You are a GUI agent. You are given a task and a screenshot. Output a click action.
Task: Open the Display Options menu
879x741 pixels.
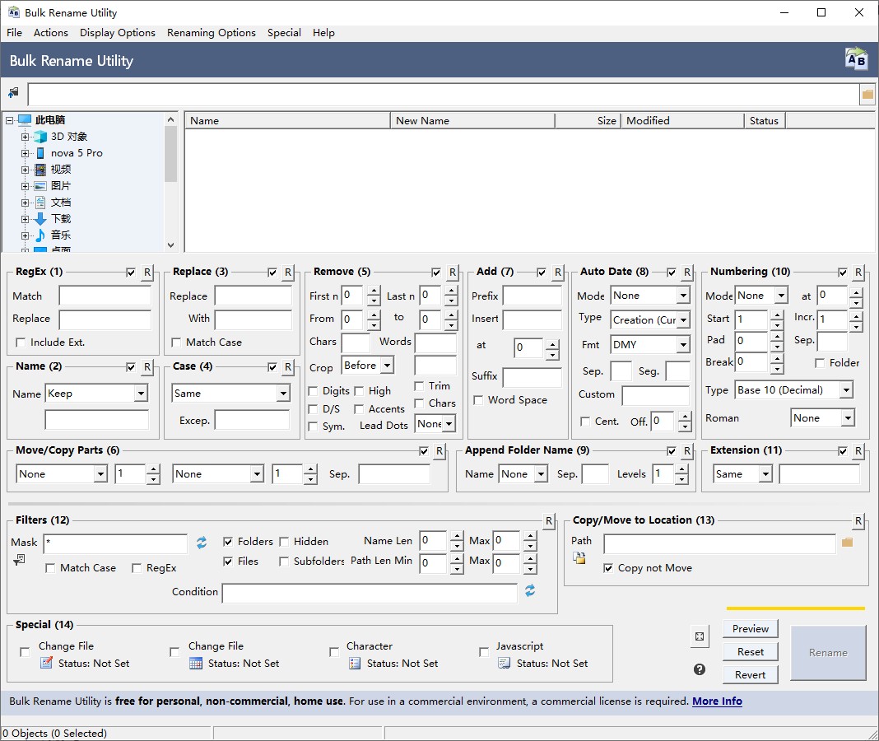(117, 33)
